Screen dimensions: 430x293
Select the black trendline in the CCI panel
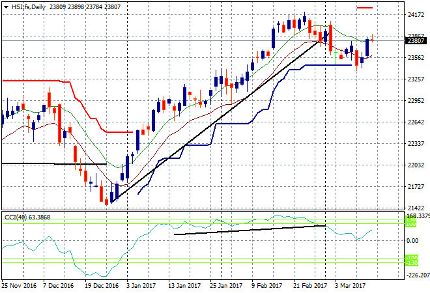[x=250, y=230]
